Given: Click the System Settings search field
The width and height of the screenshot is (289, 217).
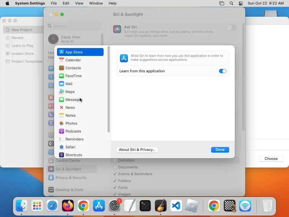Looking at the screenshot, I should pos(75,26).
